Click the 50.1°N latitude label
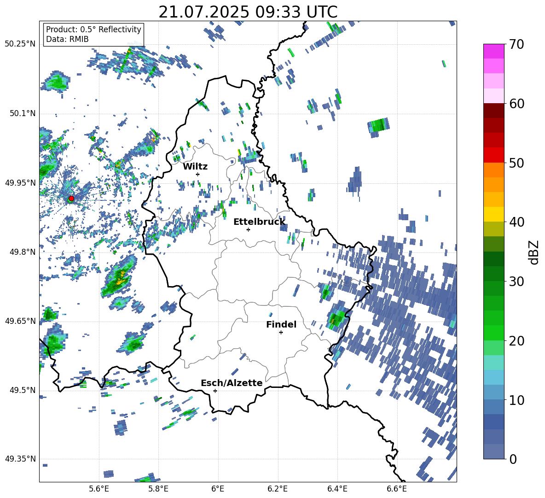 pyautogui.click(x=22, y=113)
